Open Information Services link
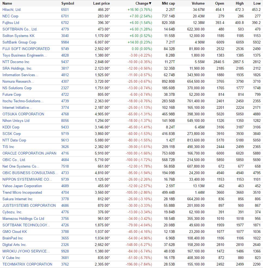The width and height of the screenshot is (263, 268). click(20, 75)
